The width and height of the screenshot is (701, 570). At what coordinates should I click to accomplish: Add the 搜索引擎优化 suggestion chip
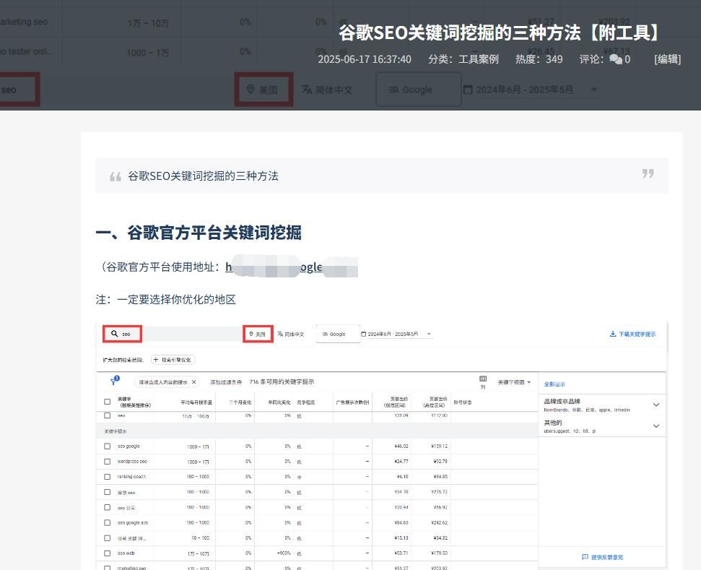173,360
